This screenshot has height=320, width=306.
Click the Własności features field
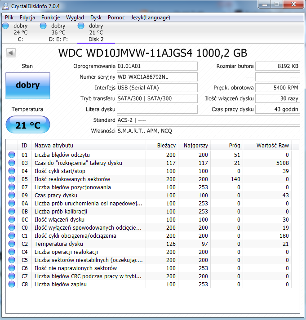208,131
